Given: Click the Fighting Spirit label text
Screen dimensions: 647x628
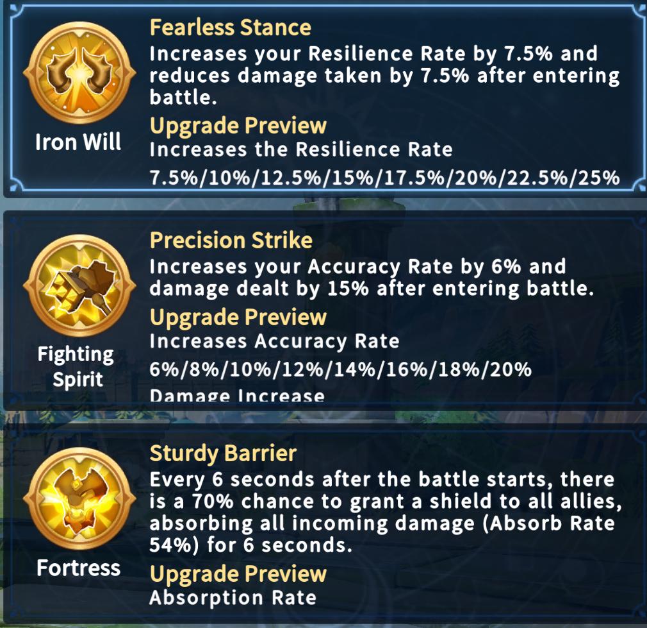Looking at the screenshot, I should [x=76, y=366].
